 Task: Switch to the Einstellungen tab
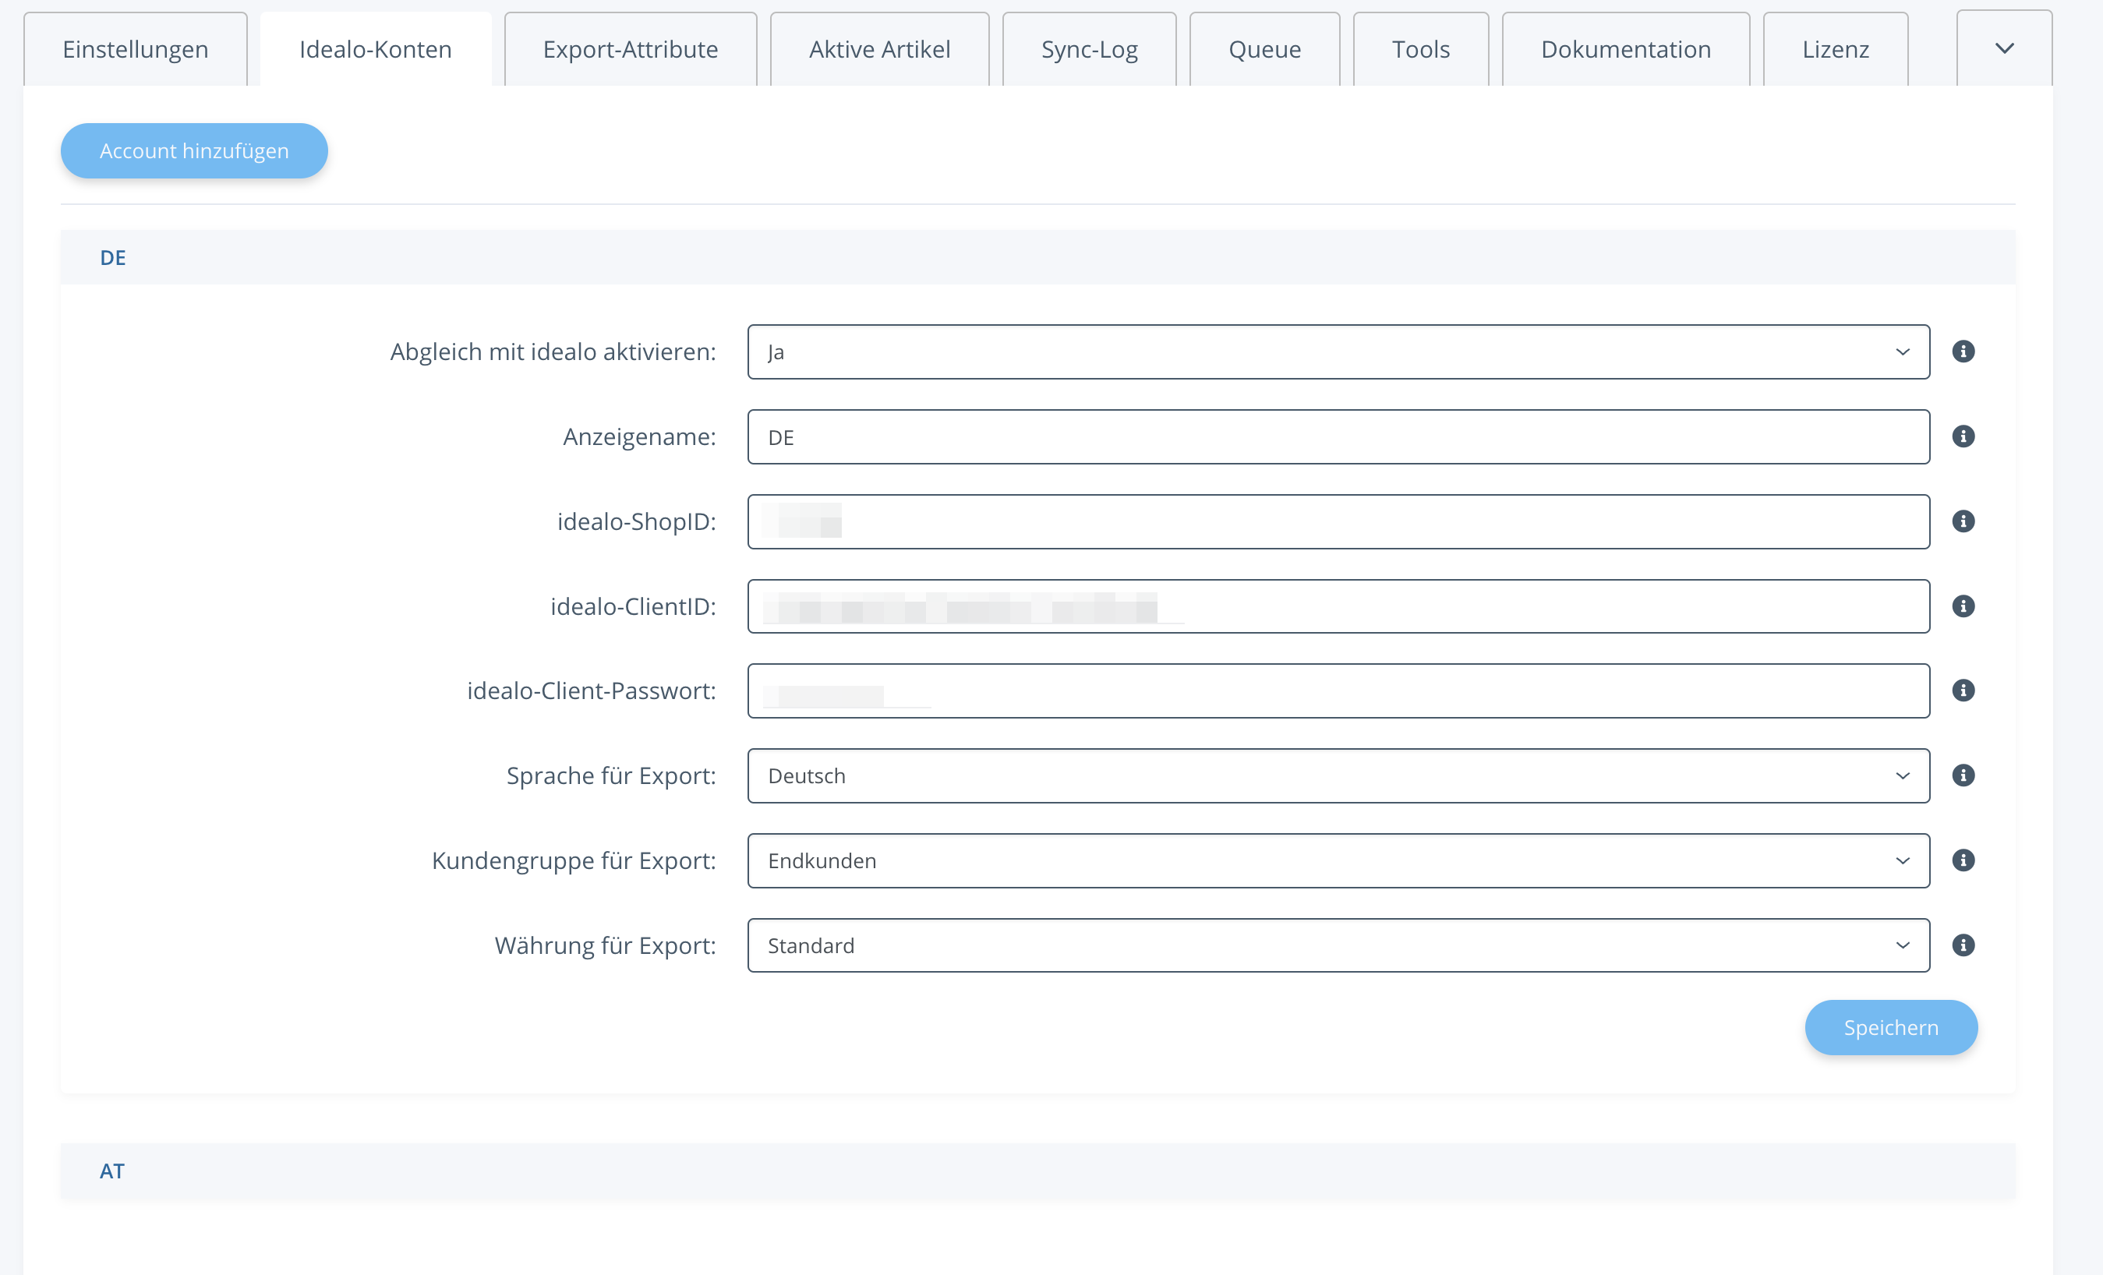coord(136,50)
